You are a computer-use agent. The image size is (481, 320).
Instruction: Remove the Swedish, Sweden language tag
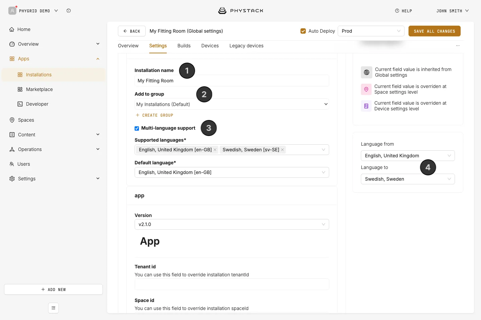(283, 150)
